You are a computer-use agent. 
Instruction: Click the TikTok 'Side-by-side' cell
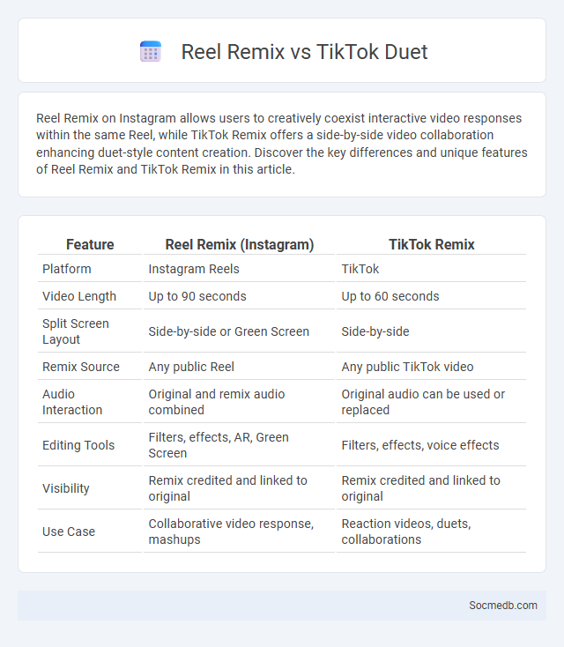375,331
